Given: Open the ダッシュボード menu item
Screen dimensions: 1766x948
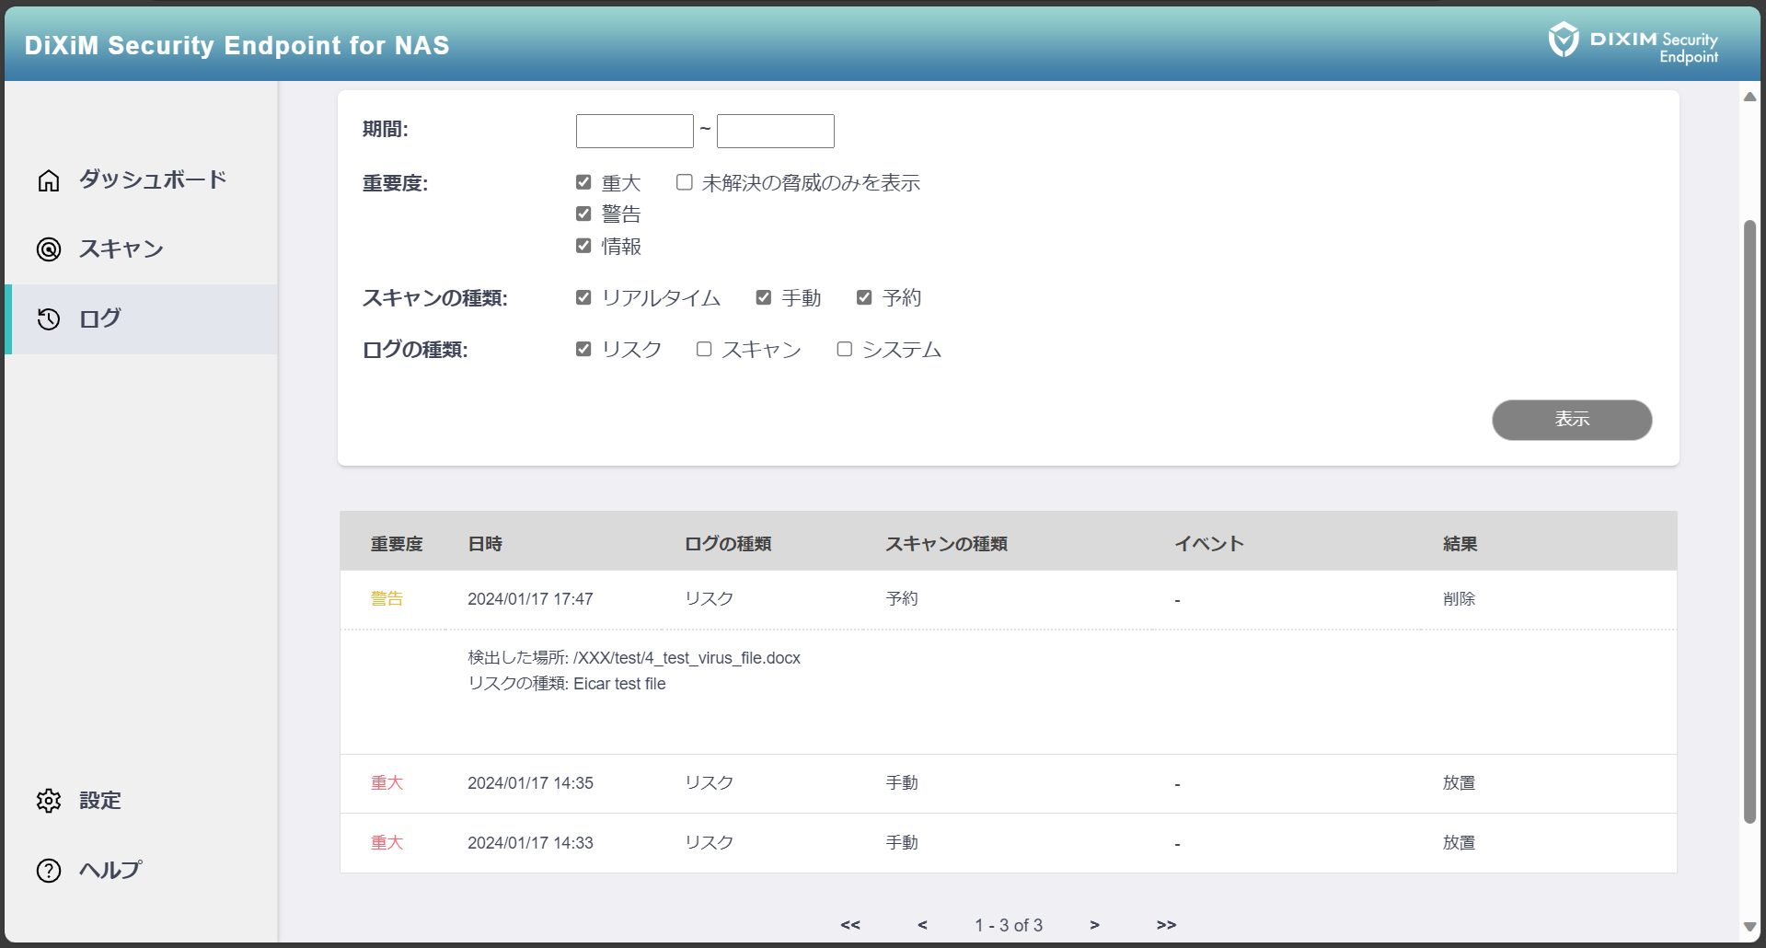Looking at the screenshot, I should (x=141, y=179).
